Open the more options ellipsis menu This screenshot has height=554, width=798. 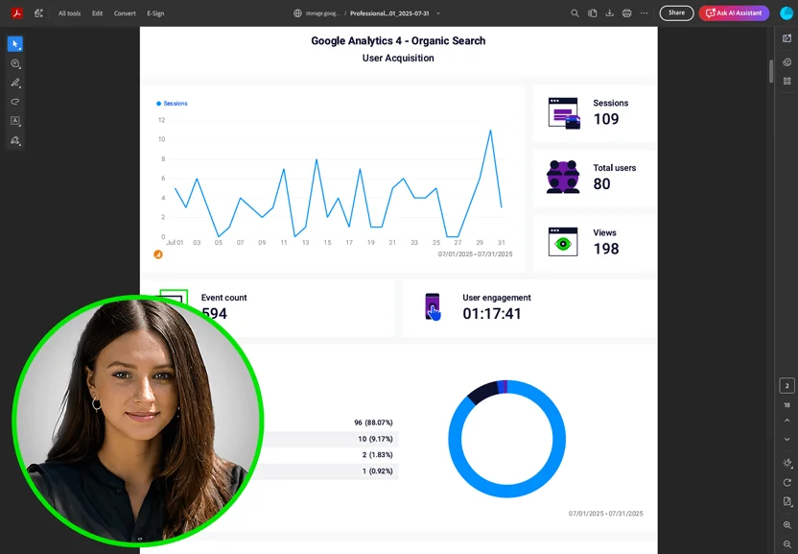pos(644,13)
